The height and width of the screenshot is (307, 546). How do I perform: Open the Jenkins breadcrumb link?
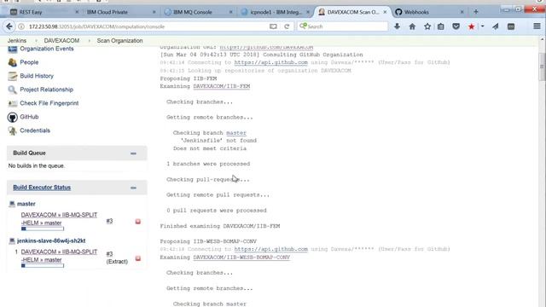pos(17,41)
